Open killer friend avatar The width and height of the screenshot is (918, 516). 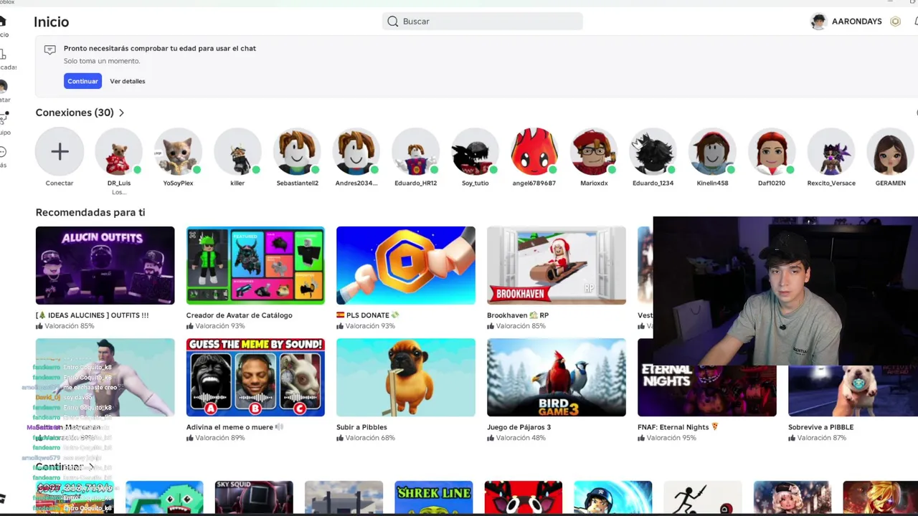pyautogui.click(x=237, y=151)
